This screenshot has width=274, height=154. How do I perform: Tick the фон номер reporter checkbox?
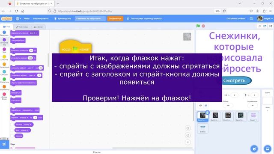pyautogui.click(x=12, y=130)
